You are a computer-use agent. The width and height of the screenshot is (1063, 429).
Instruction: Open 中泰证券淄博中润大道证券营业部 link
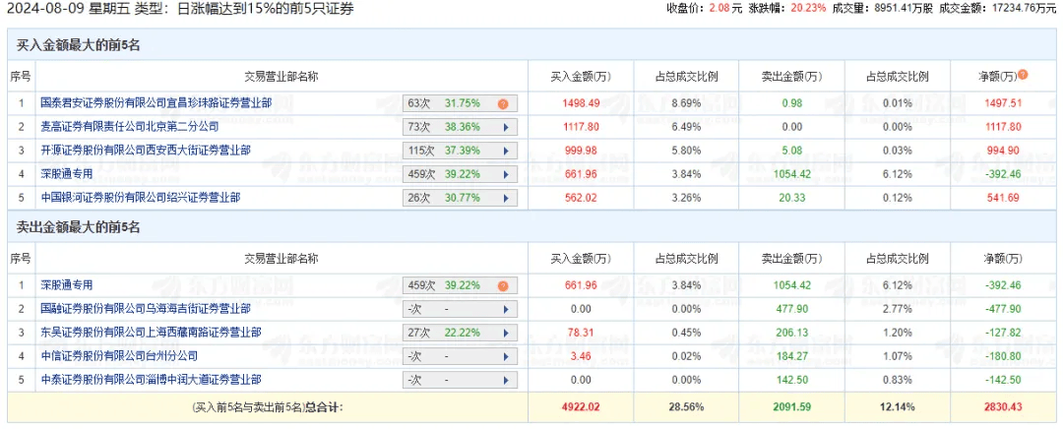tap(151, 380)
